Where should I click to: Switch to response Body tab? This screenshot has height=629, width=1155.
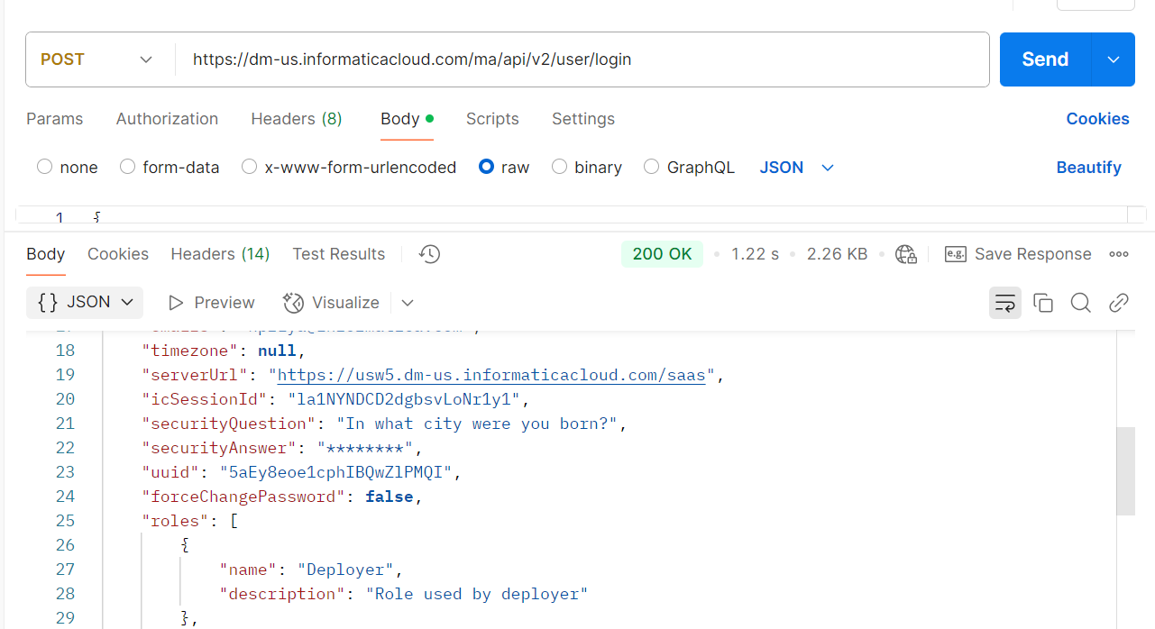click(46, 254)
